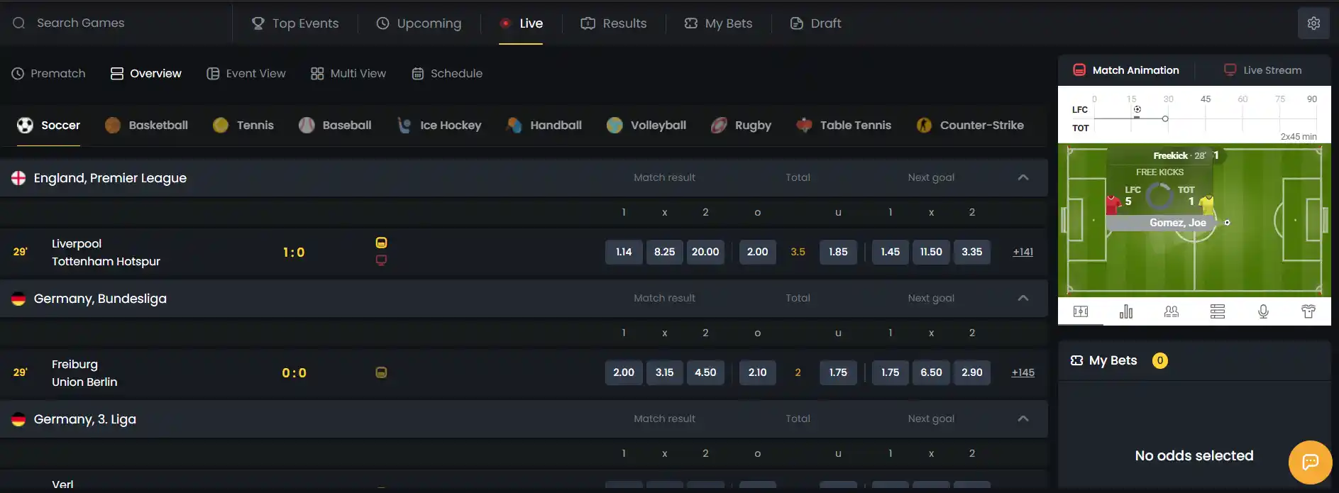Pick draw odds 8.25 for Liverpool match
Viewport: 1339px width, 493px height.
[x=665, y=252]
